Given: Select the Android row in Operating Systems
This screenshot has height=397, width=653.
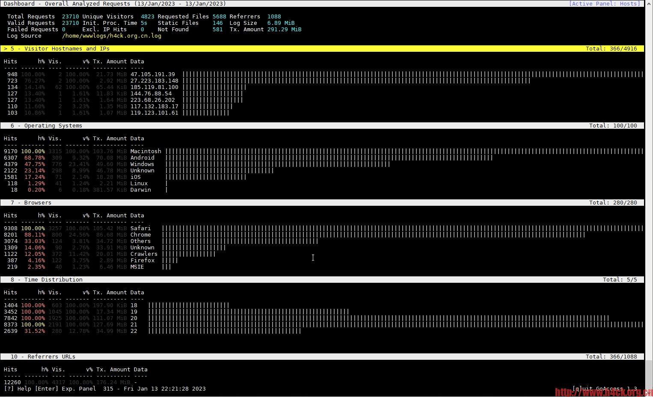Looking at the screenshot, I should click(142, 157).
